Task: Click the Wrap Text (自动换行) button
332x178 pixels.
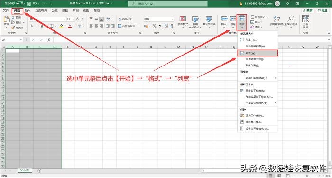Action: (x=126, y=19)
